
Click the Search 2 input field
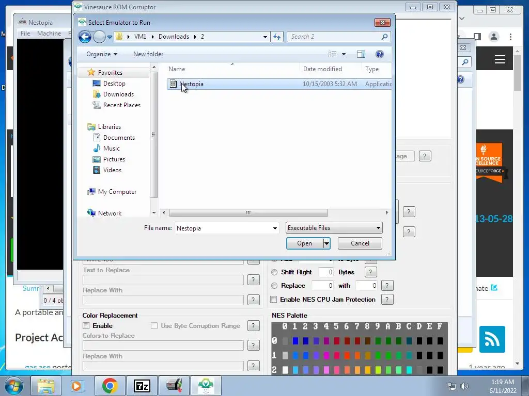tap(334, 37)
